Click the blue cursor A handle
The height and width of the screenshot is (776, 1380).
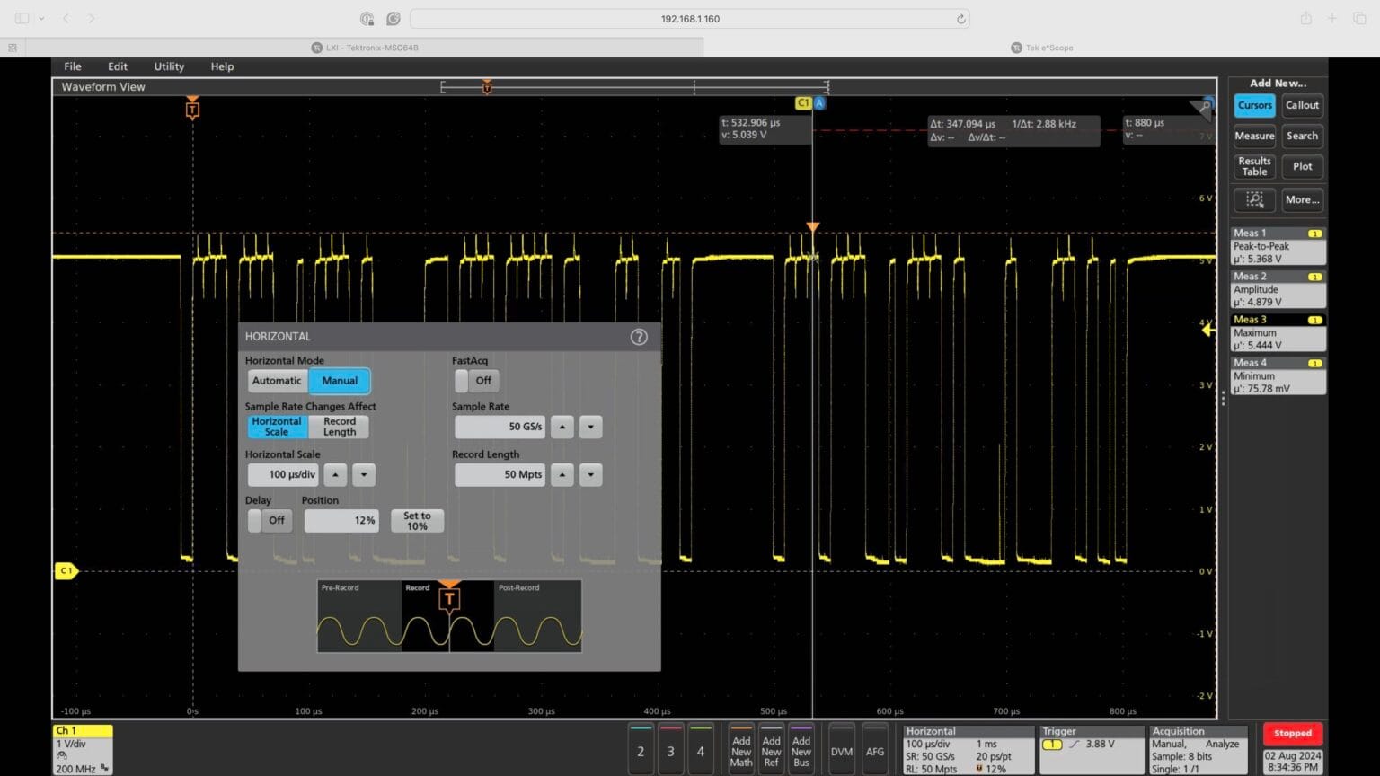coord(819,103)
